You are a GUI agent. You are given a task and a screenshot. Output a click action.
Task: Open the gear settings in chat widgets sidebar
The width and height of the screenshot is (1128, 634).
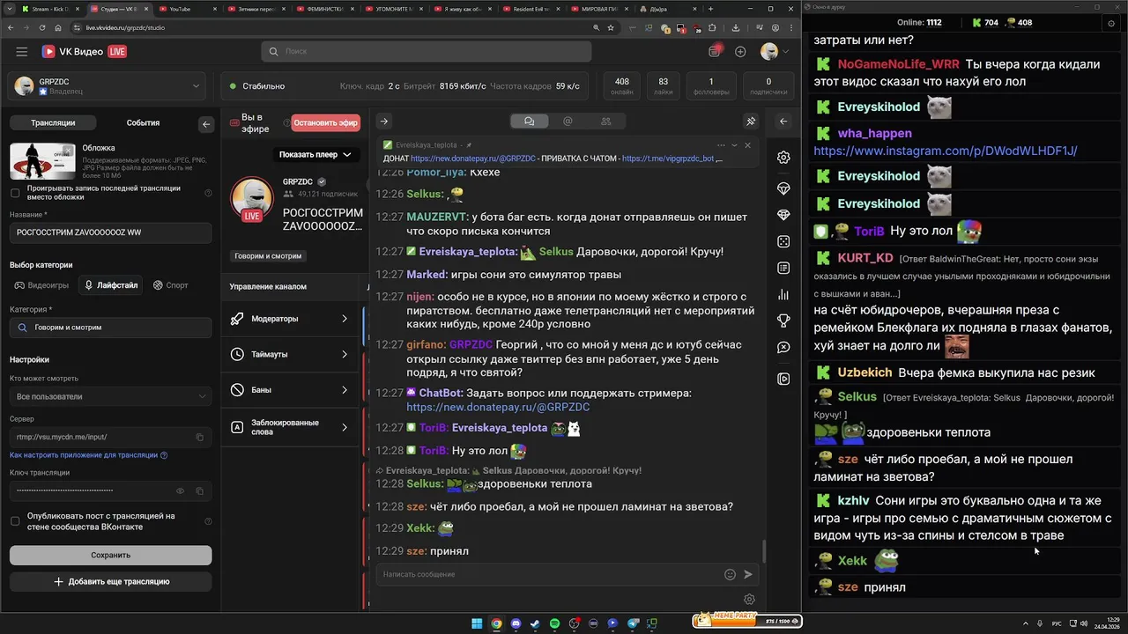point(783,158)
